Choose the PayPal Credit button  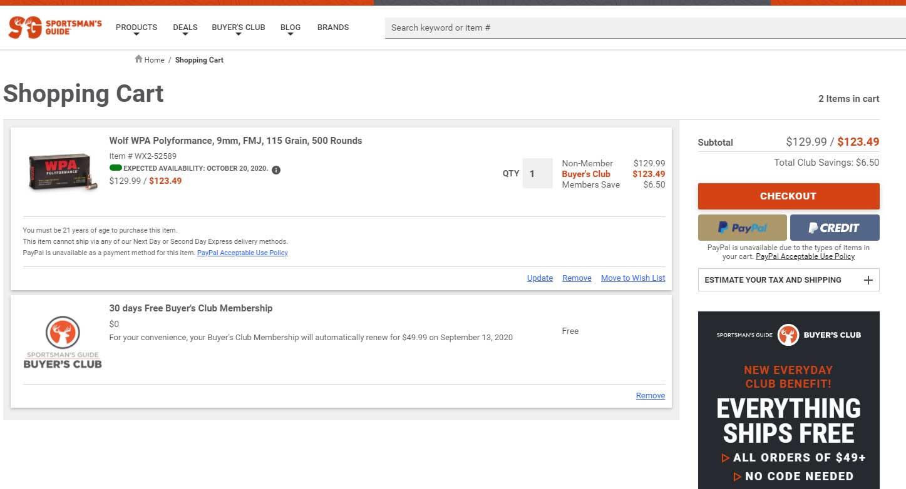pyautogui.click(x=835, y=228)
